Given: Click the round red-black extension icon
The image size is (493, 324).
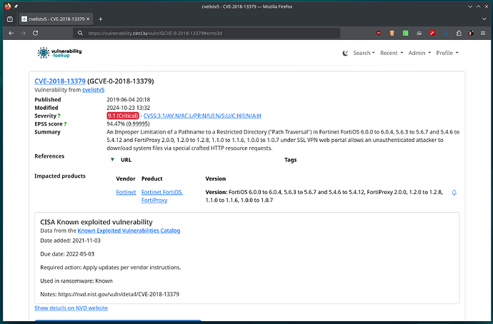Looking at the screenshot, I should (471, 33).
